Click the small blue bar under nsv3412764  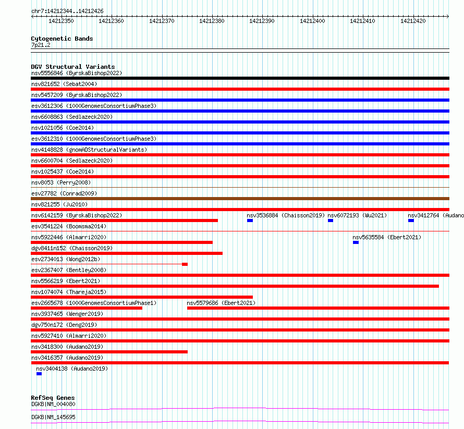411,220
